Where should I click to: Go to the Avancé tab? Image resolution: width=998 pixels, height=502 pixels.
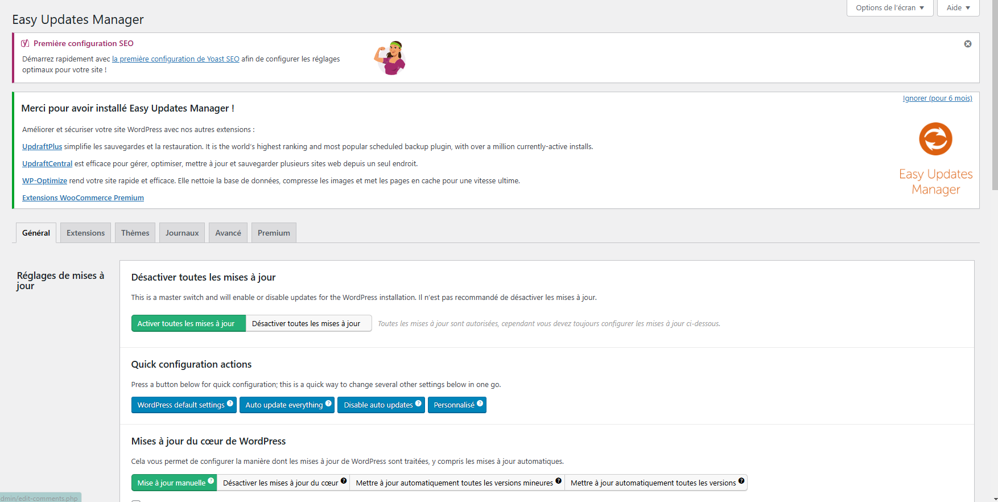point(228,233)
